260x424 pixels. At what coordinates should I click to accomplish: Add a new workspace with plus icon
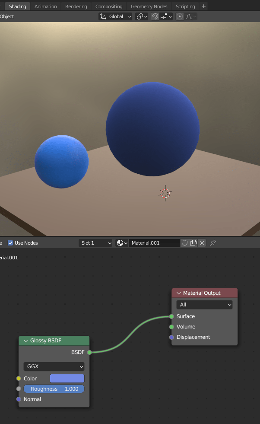(203, 6)
